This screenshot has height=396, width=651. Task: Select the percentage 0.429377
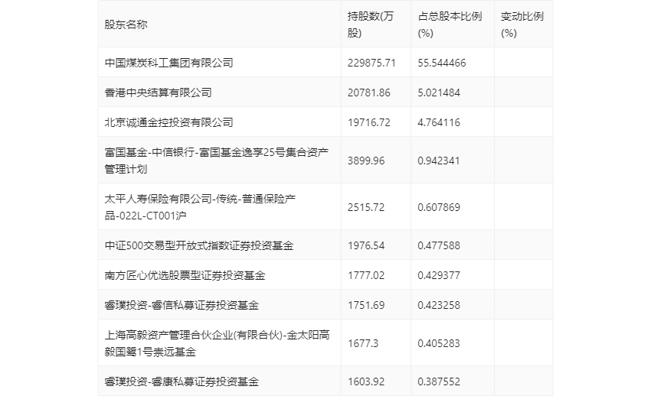click(x=439, y=275)
